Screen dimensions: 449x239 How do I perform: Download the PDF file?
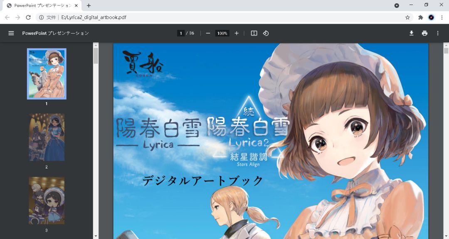[412, 33]
